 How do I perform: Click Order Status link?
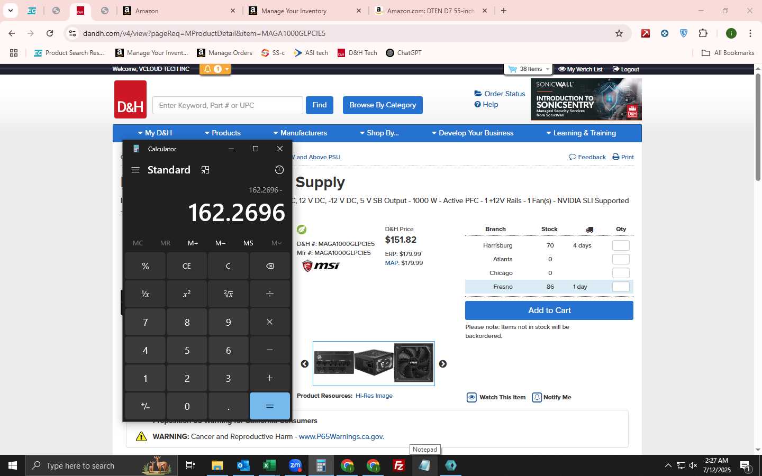tap(500, 94)
